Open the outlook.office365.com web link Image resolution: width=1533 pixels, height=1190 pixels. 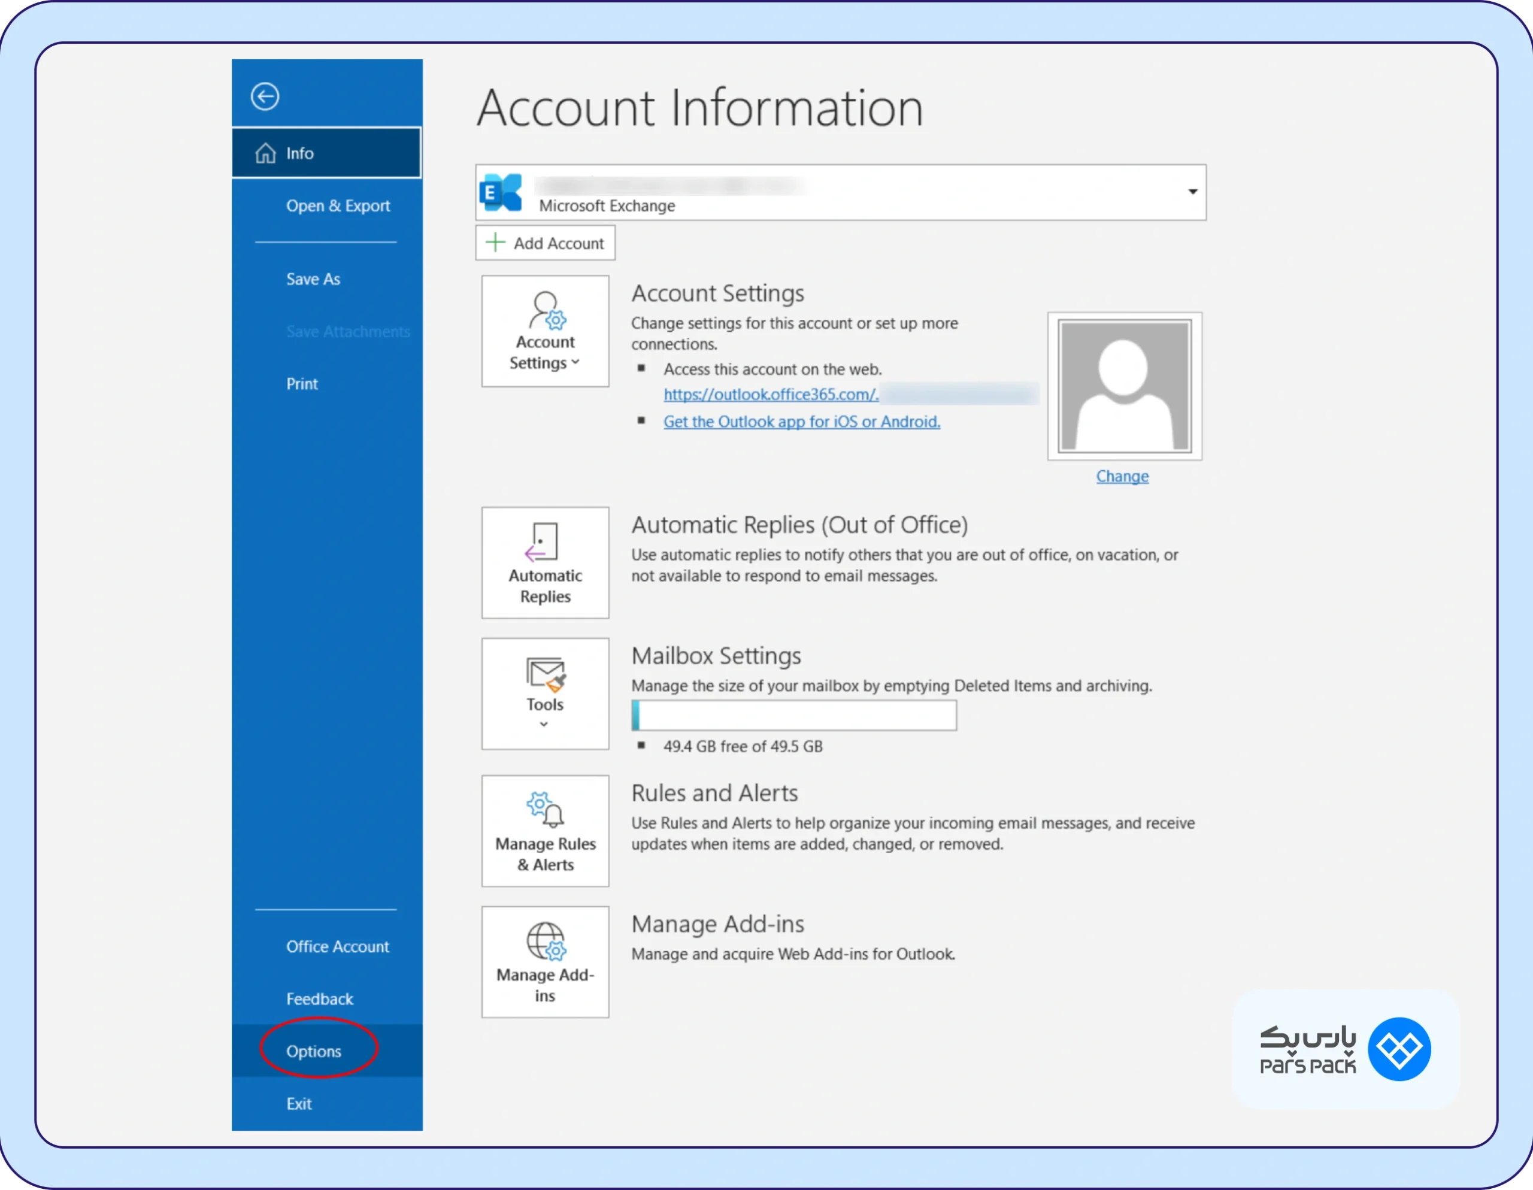click(771, 395)
